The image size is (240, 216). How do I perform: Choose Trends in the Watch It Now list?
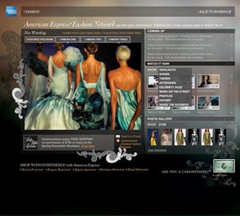[x=165, y=79]
